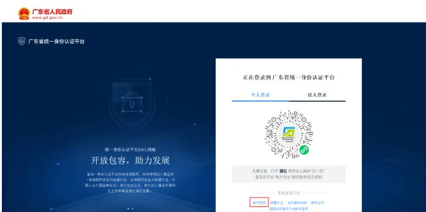Choose 政务服务APP login method
The image size is (426, 212).
click(x=297, y=203)
